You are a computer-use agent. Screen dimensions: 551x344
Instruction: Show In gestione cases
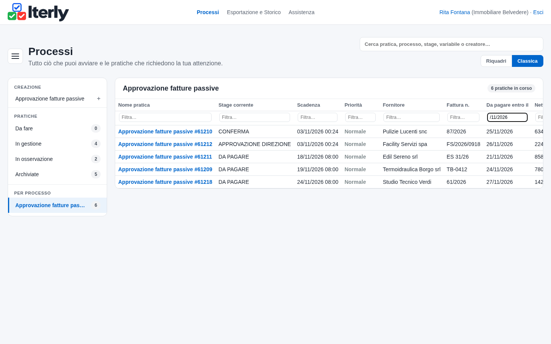pos(57,144)
